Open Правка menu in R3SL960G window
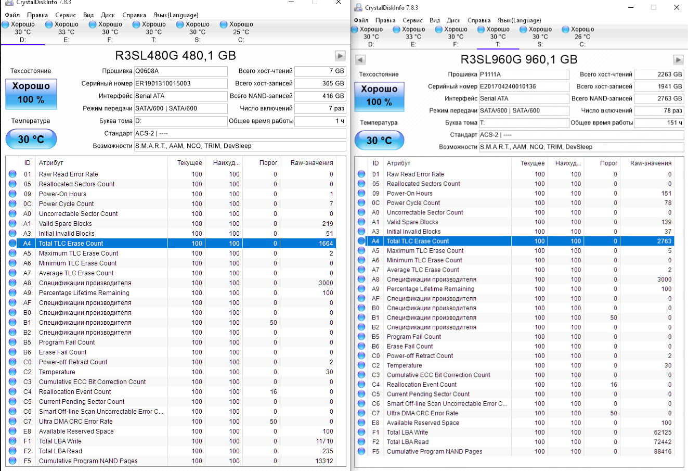Image resolution: width=688 pixels, height=471 pixels. point(385,20)
